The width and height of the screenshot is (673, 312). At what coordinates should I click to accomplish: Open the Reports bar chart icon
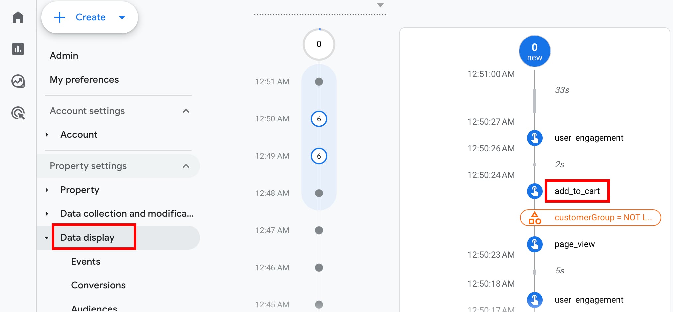(18, 49)
